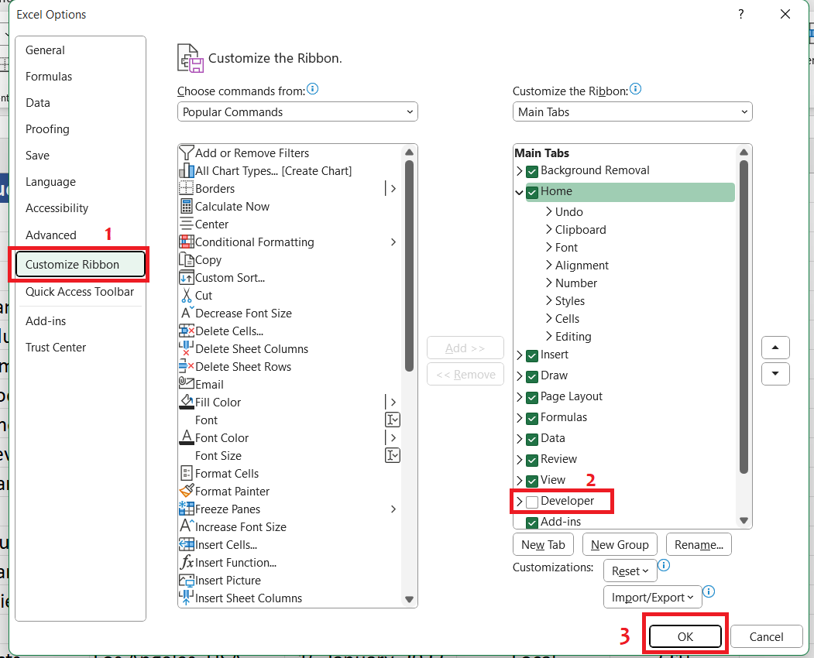Click the Center alignment command icon
Image resolution: width=814 pixels, height=658 pixels.
point(187,224)
